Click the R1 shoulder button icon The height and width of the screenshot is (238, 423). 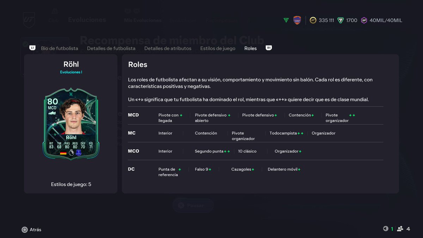(269, 48)
